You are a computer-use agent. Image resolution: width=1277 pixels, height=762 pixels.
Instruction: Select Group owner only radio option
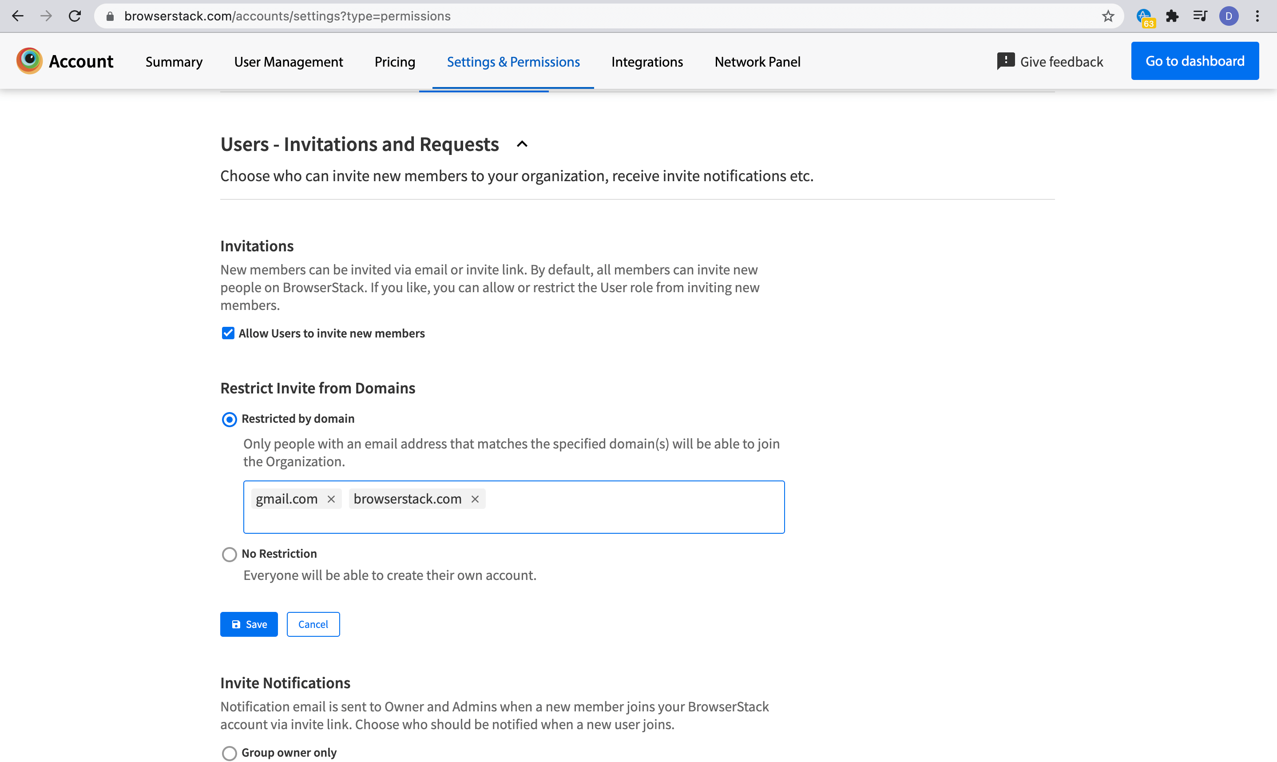[x=229, y=753]
